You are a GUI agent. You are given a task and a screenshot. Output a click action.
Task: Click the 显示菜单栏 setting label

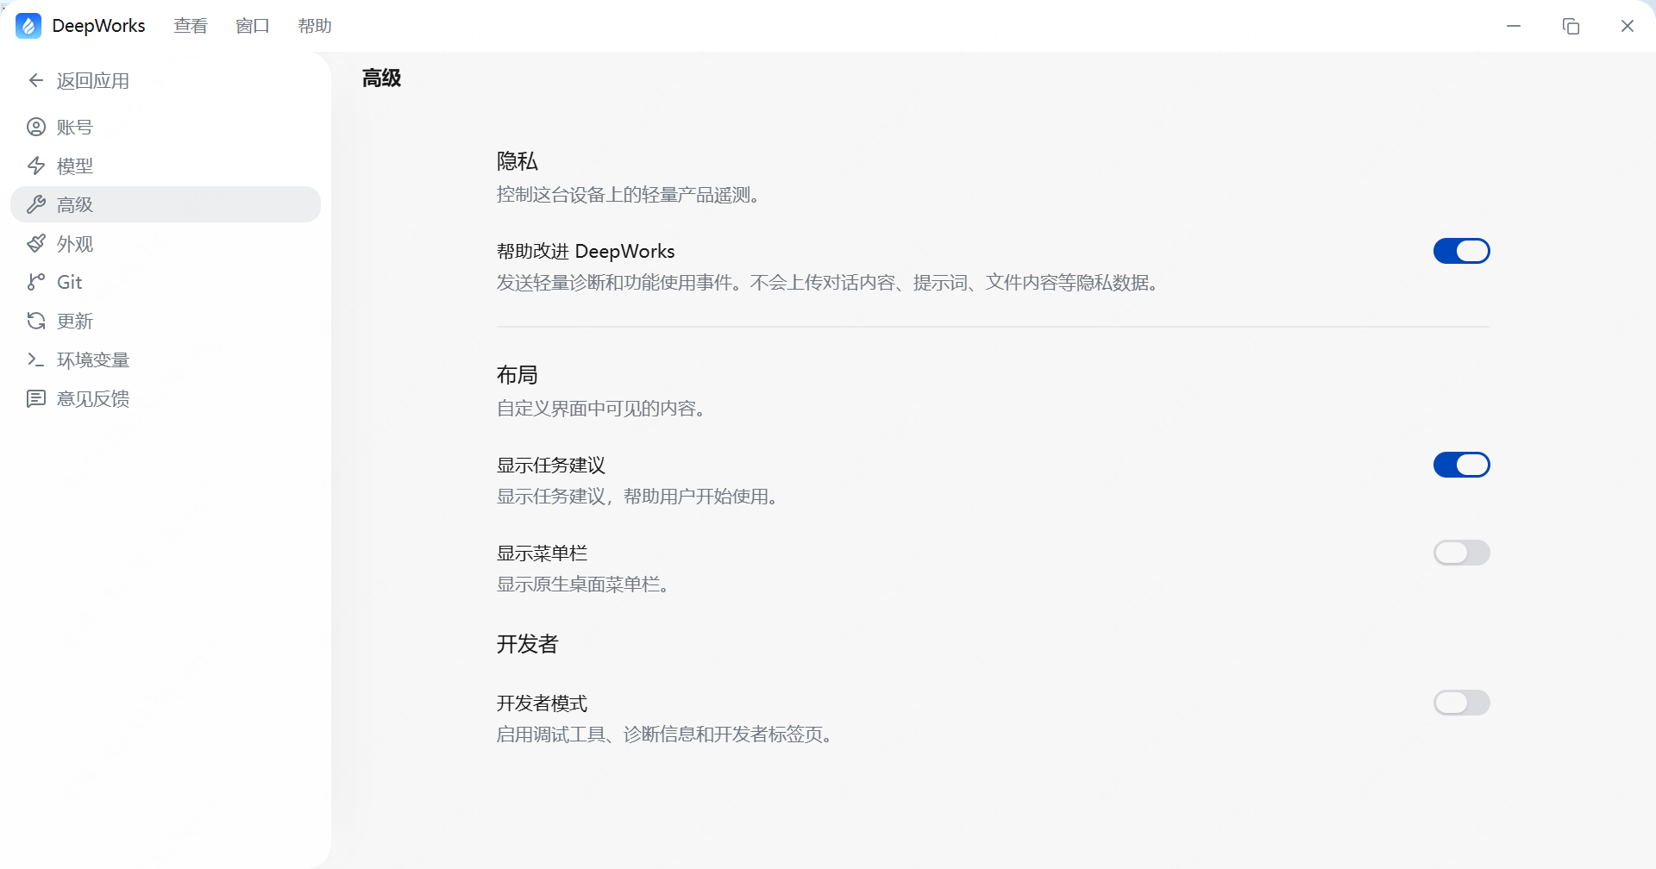543,553
